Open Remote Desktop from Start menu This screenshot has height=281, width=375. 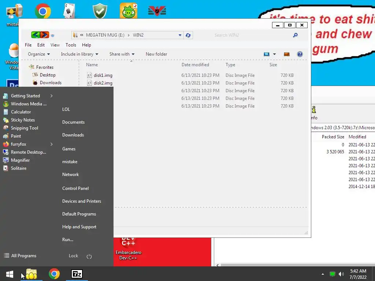[29, 152]
